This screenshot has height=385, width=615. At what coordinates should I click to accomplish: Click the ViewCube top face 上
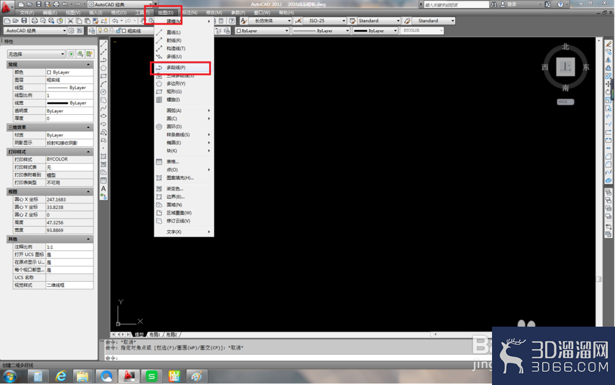565,67
